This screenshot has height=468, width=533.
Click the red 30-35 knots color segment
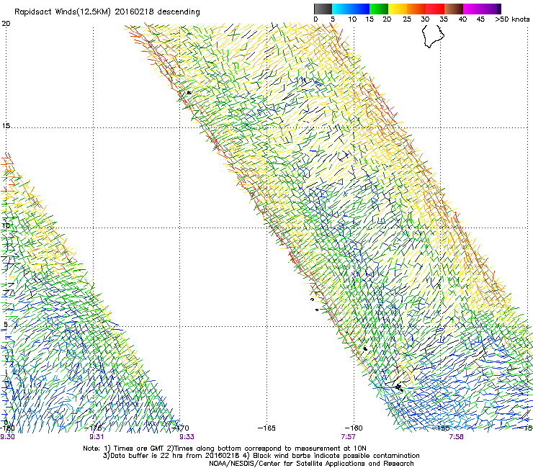(435, 9)
